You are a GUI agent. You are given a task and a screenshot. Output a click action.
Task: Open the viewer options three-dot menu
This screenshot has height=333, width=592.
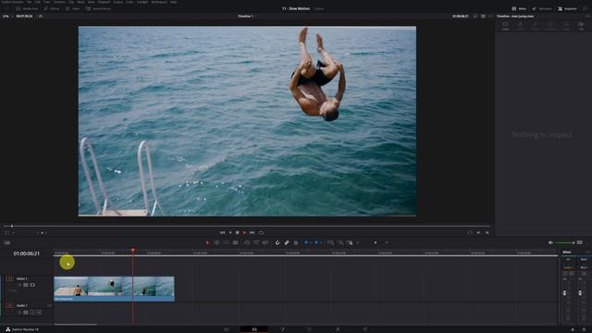click(x=490, y=17)
